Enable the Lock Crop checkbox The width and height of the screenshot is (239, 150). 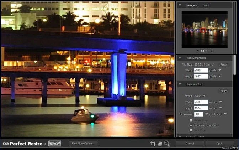pos(191,130)
